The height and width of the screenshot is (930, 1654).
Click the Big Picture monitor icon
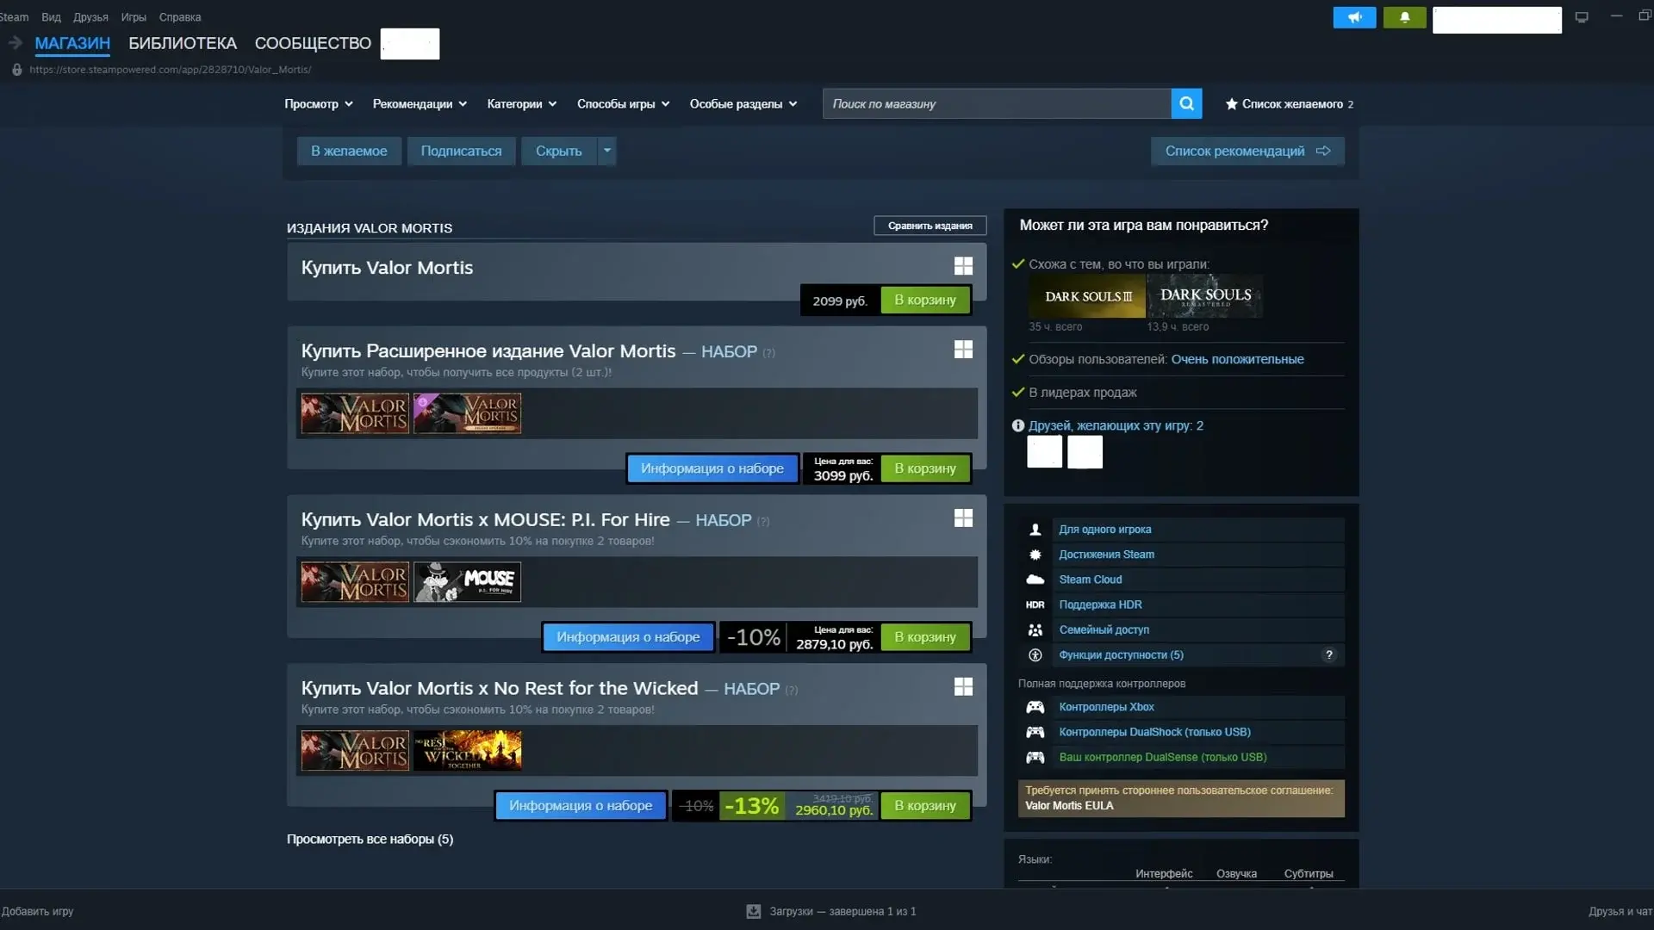[x=1582, y=17]
